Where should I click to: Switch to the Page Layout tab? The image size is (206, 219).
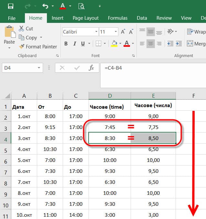click(x=86, y=18)
